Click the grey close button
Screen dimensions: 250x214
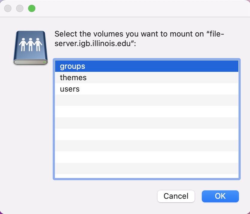[x=7, y=8]
